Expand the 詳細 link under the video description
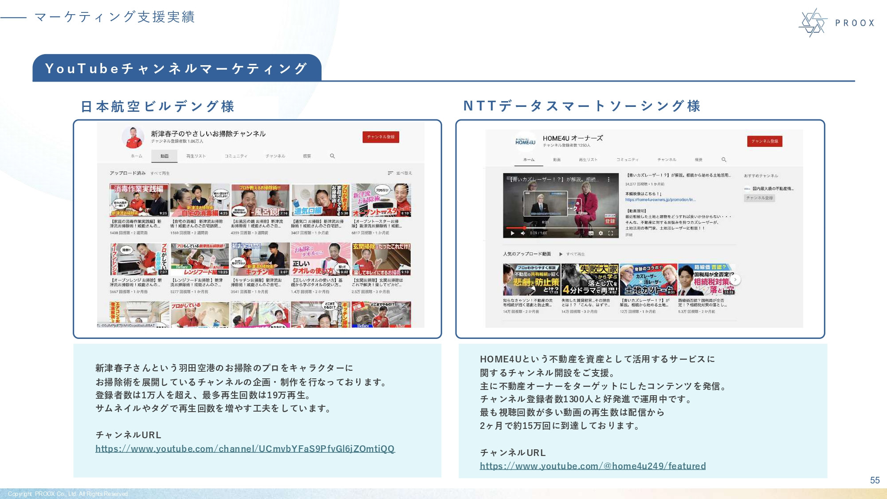 (x=628, y=235)
